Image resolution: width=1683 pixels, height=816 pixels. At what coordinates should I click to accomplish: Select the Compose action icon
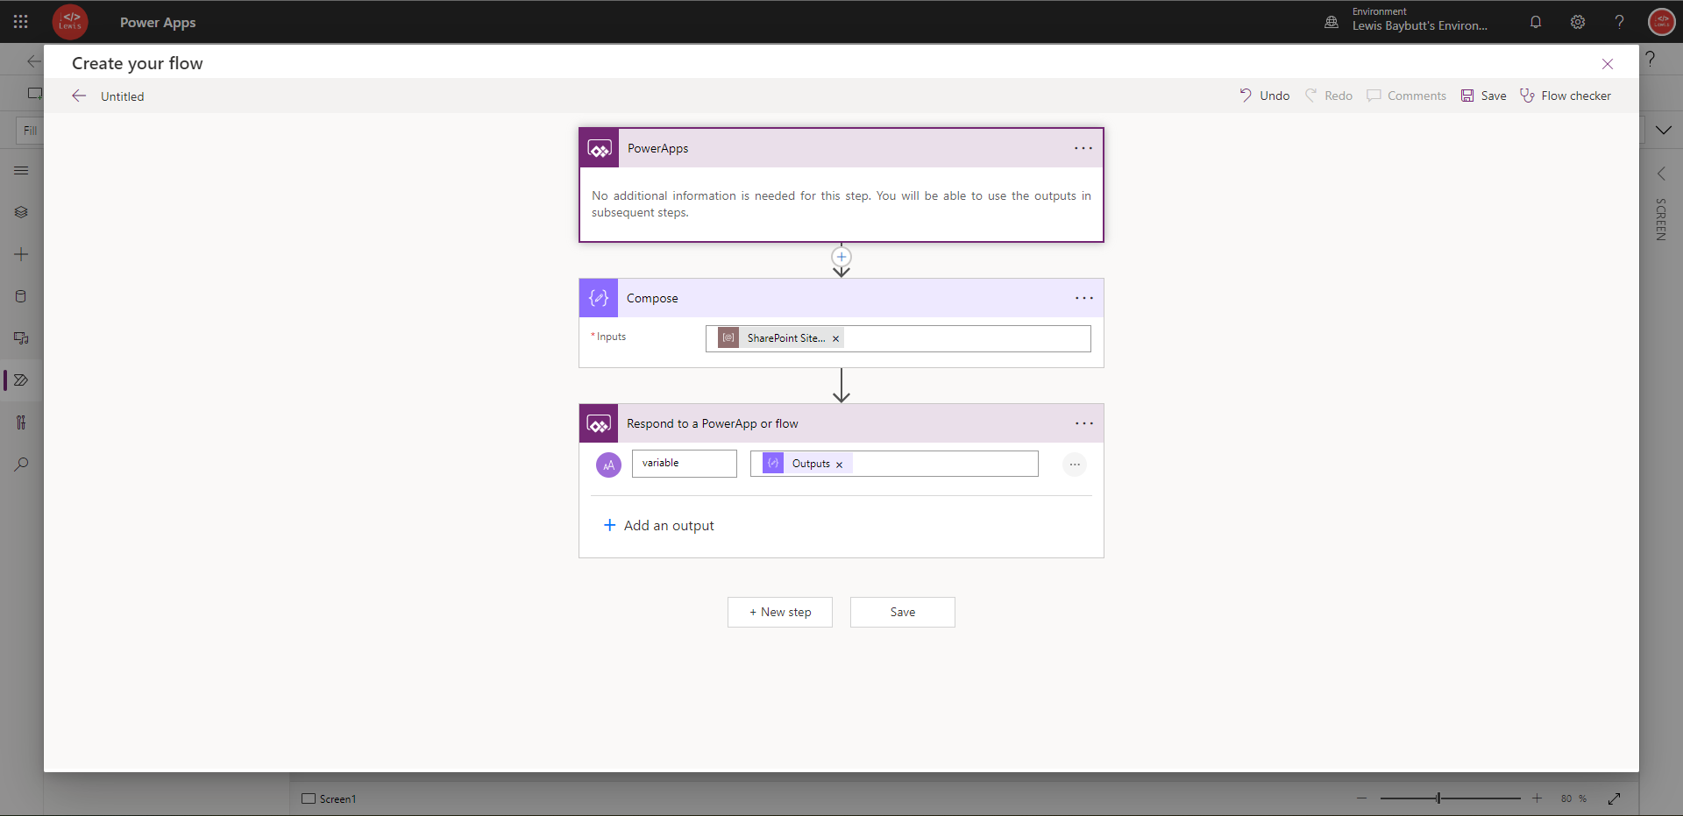click(599, 298)
